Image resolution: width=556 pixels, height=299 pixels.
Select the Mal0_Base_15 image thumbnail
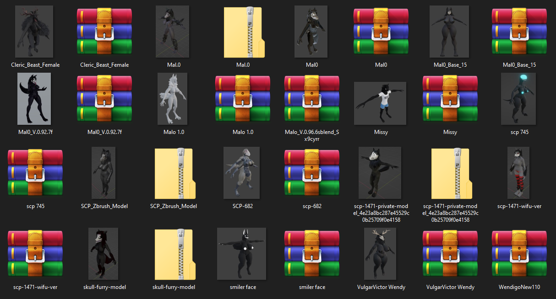pyautogui.click(x=450, y=32)
